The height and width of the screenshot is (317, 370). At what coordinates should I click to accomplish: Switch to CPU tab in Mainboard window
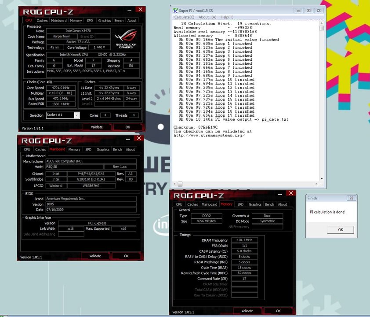pos(27,149)
